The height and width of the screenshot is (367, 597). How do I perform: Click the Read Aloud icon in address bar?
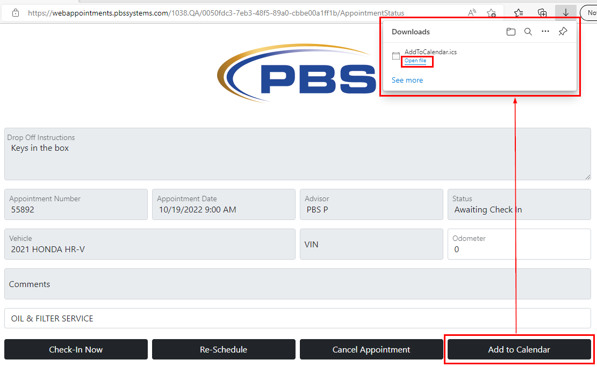[472, 13]
